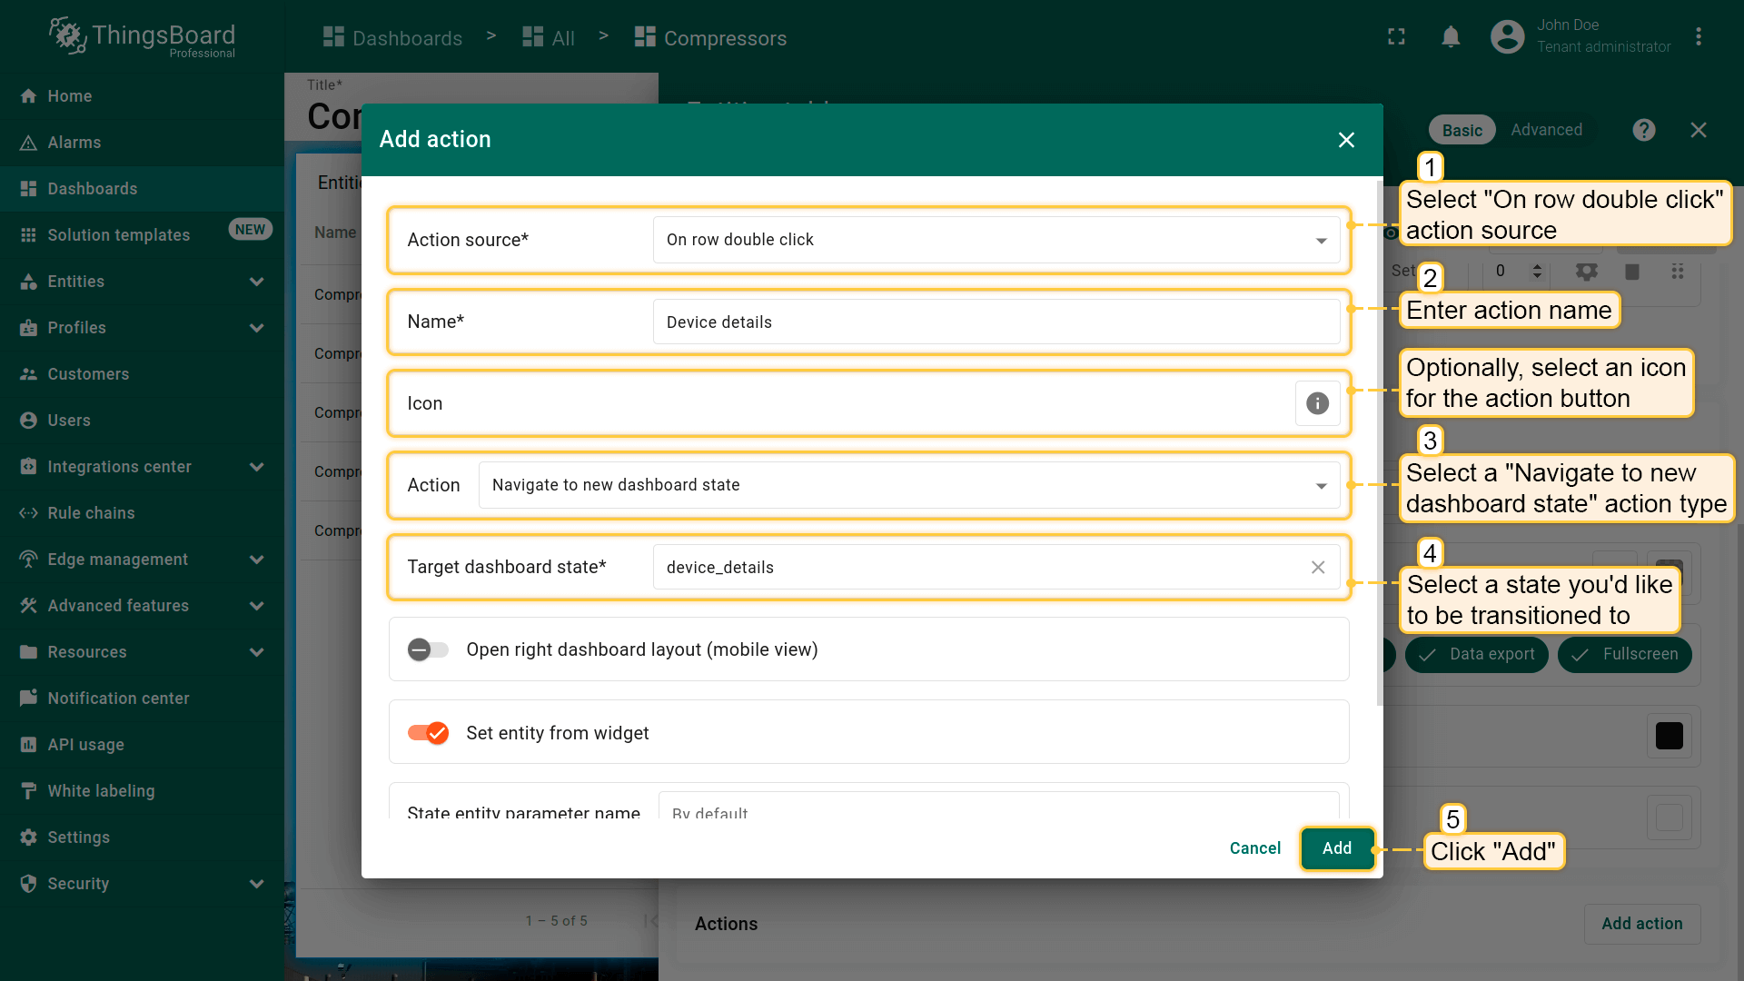Open the Action source dropdown
The image size is (1744, 981).
[996, 240]
